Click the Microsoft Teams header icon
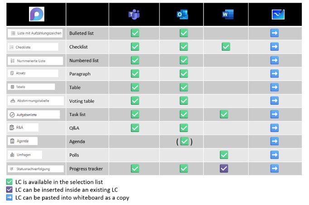Image resolution: width=309 pixels, height=205 pixels. (134, 14)
